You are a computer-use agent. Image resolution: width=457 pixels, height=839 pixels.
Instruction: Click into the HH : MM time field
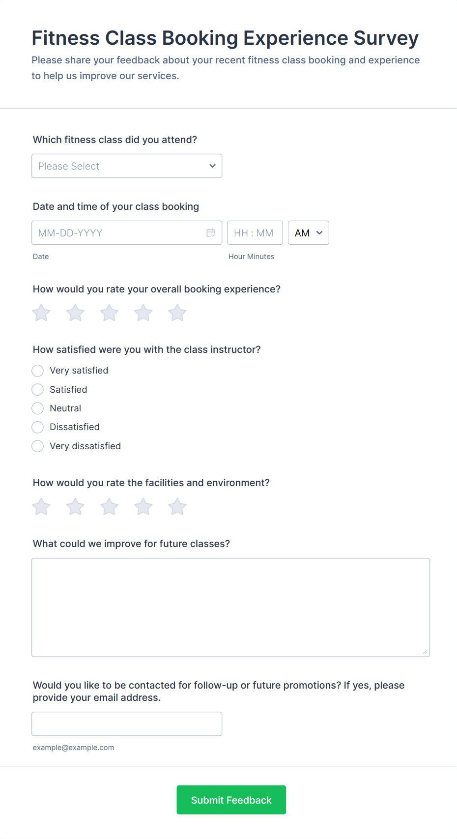point(255,233)
